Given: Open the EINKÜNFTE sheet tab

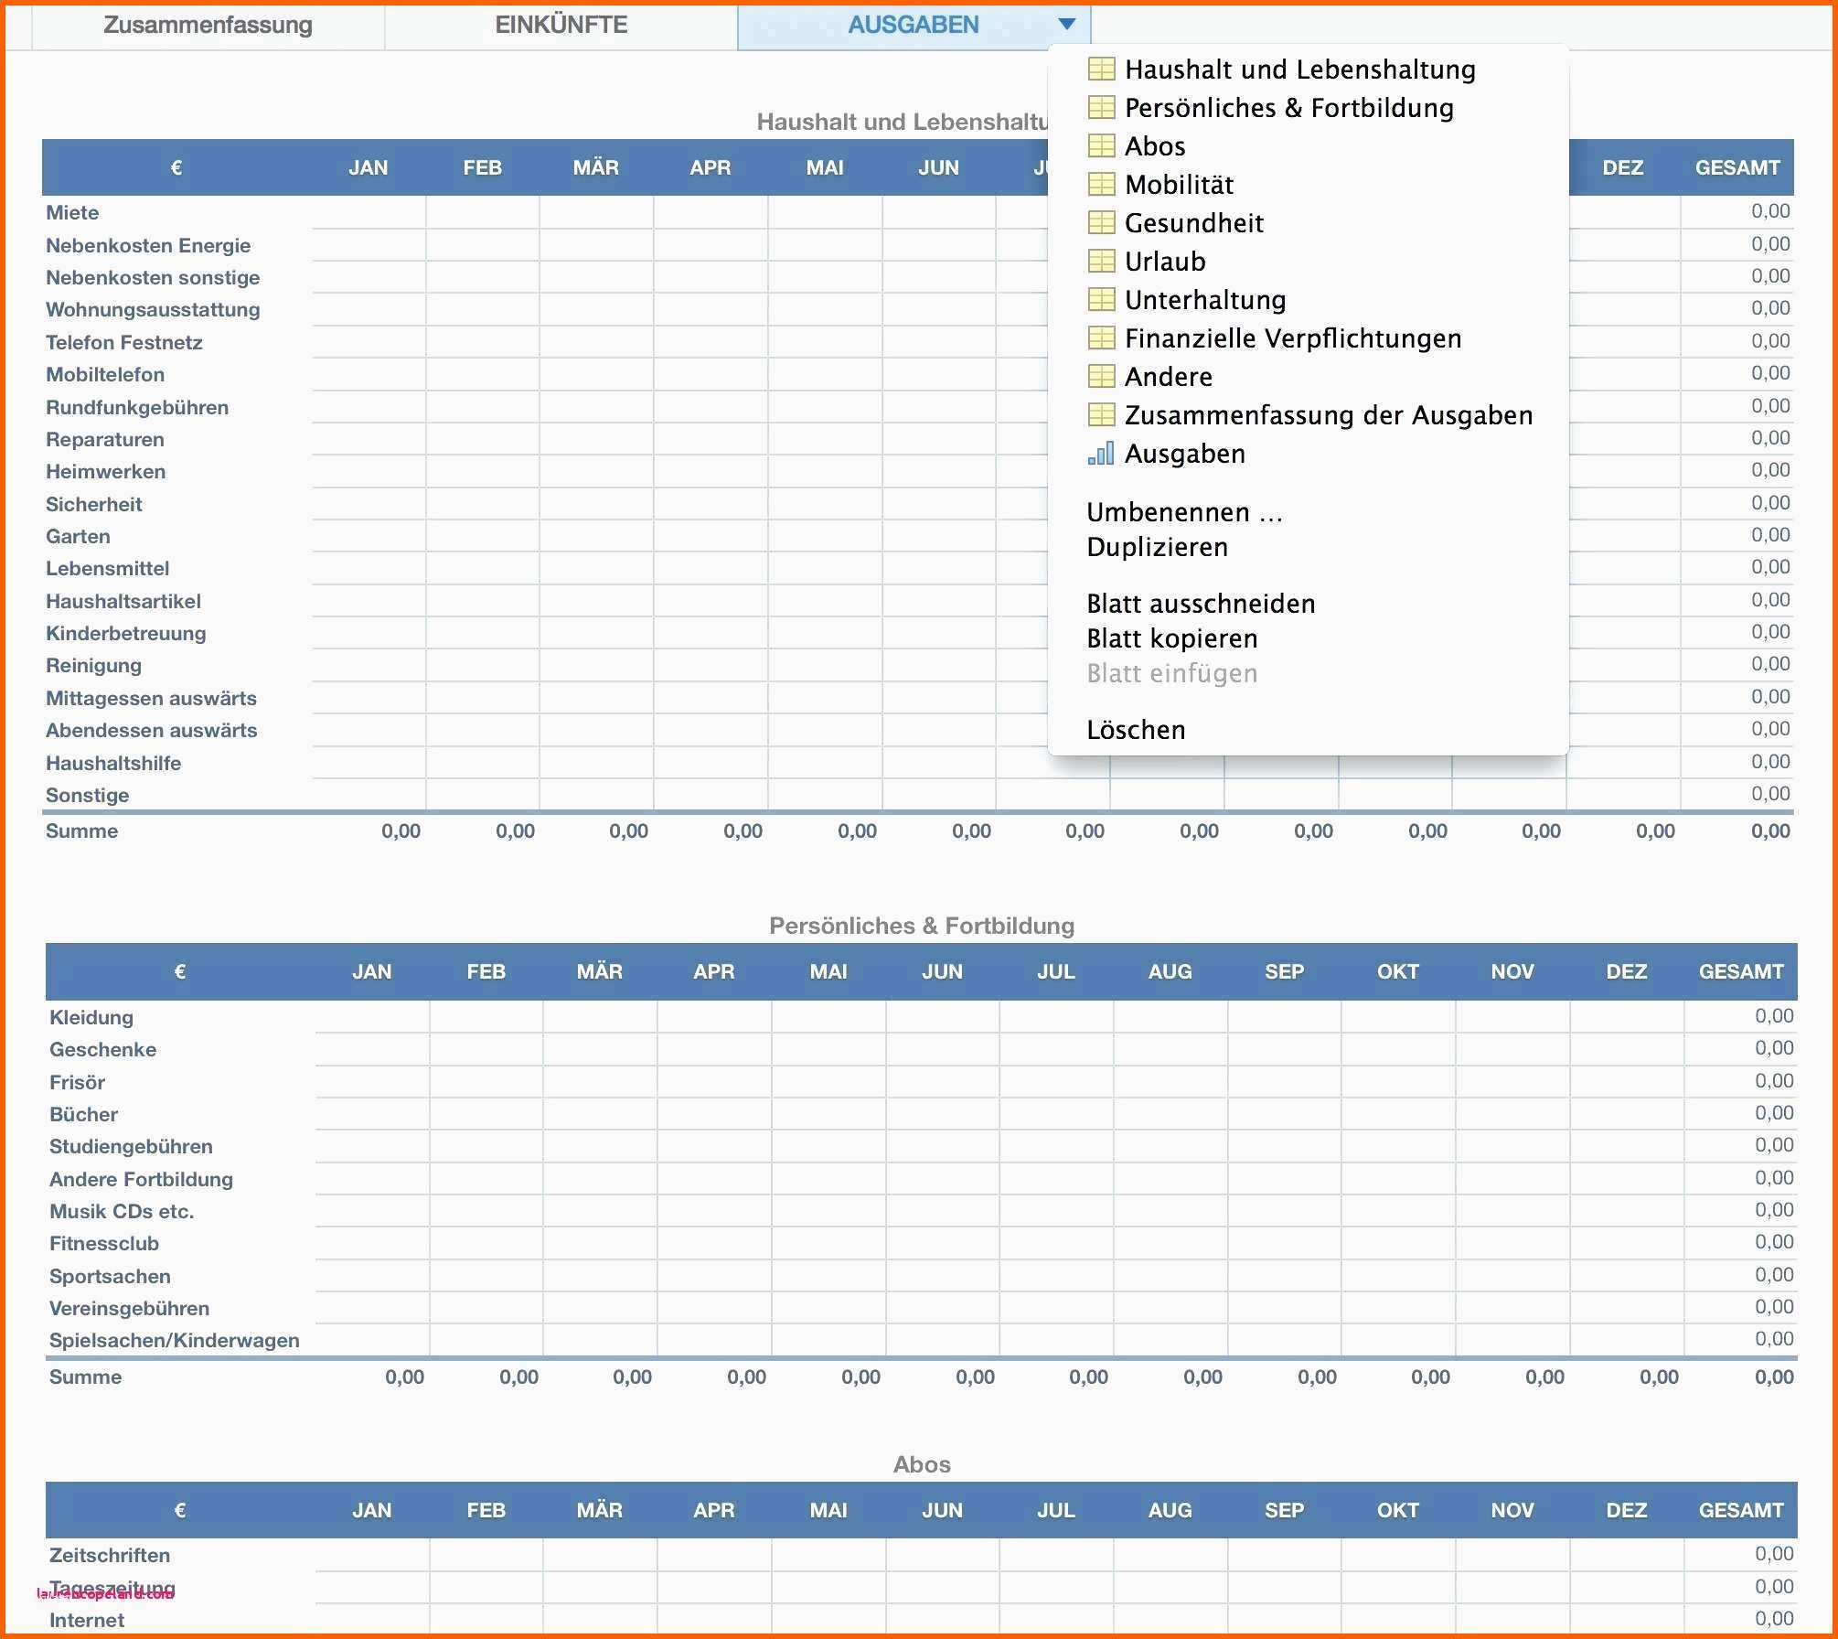Looking at the screenshot, I should pyautogui.click(x=561, y=25).
